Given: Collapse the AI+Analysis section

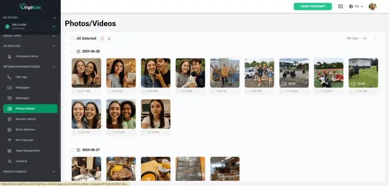Looking at the screenshot, I should point(54,46).
